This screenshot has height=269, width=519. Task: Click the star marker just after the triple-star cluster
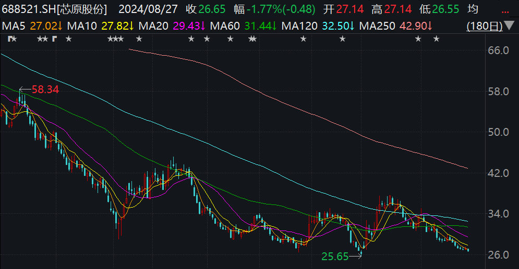click(139, 39)
